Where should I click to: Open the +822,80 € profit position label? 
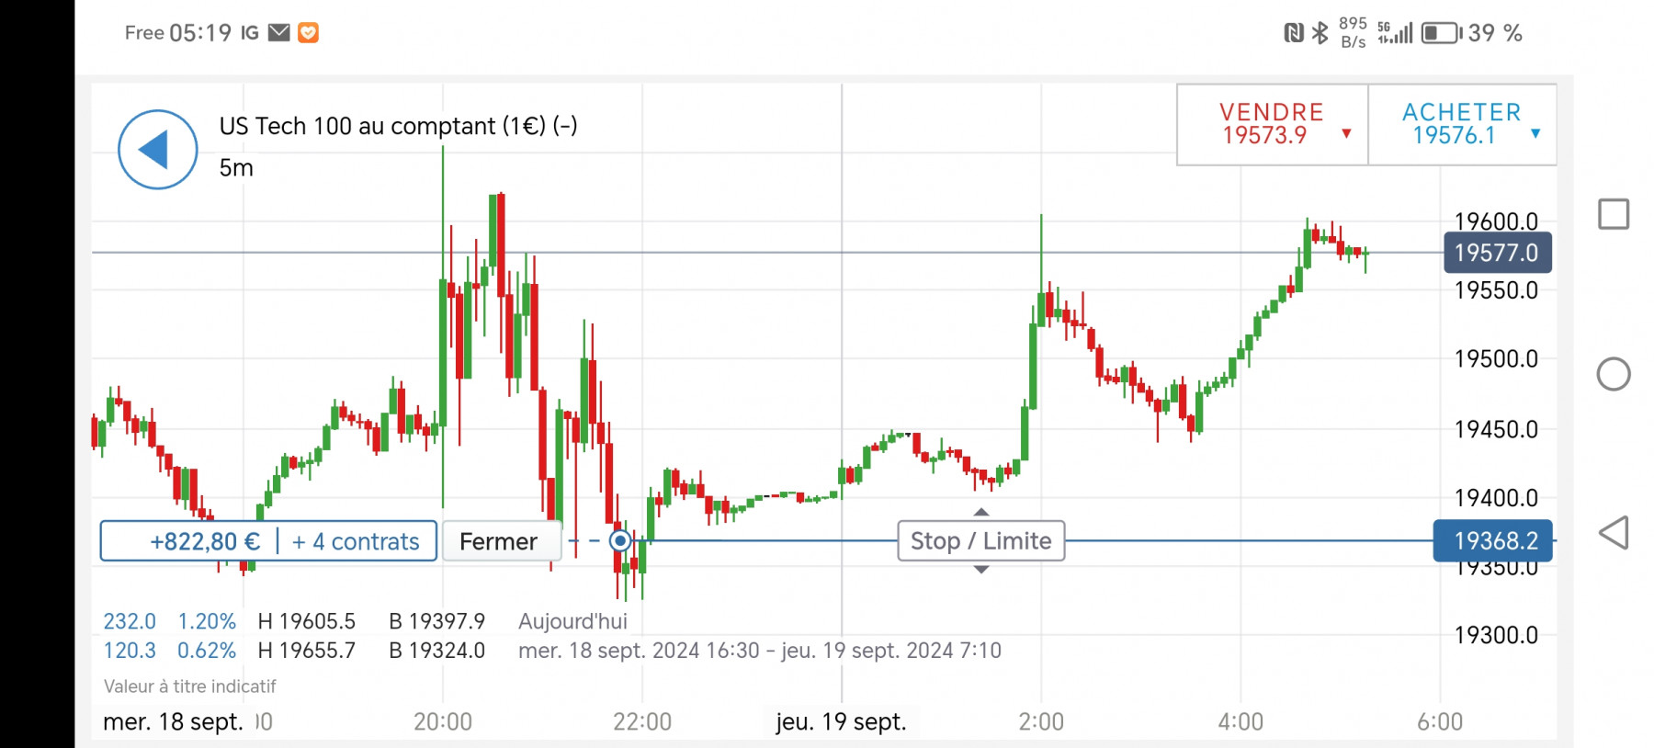(x=205, y=541)
